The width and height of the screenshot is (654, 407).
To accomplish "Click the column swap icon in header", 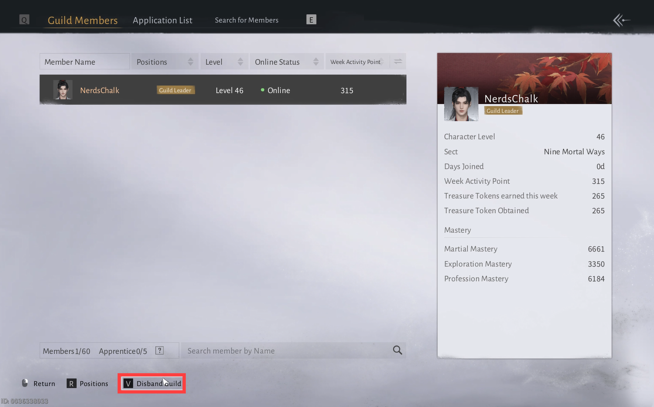I will tap(398, 62).
